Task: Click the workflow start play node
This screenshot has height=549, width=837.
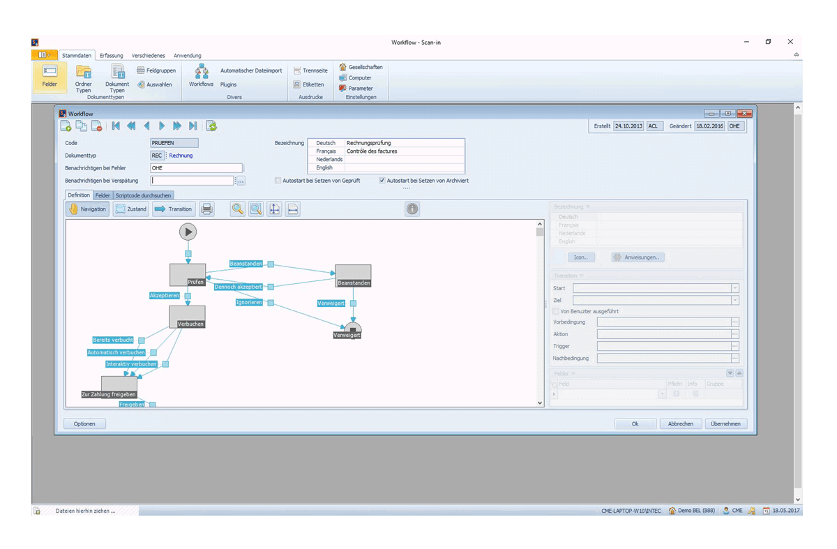Action: pyautogui.click(x=188, y=232)
